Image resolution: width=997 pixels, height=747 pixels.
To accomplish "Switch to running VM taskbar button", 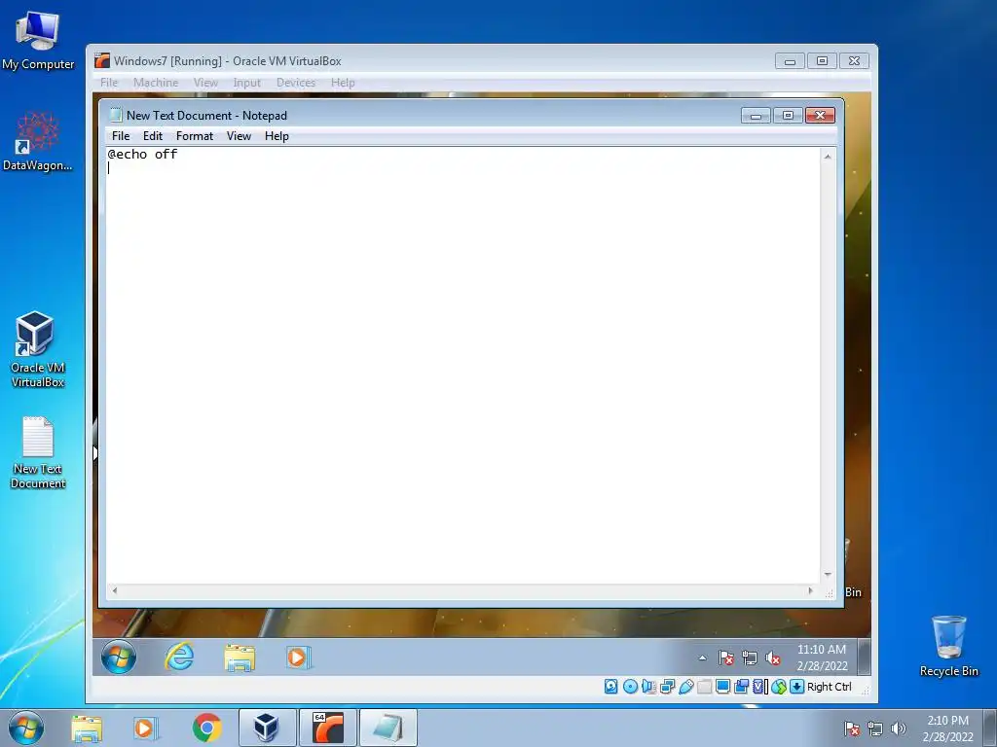I will point(327,728).
